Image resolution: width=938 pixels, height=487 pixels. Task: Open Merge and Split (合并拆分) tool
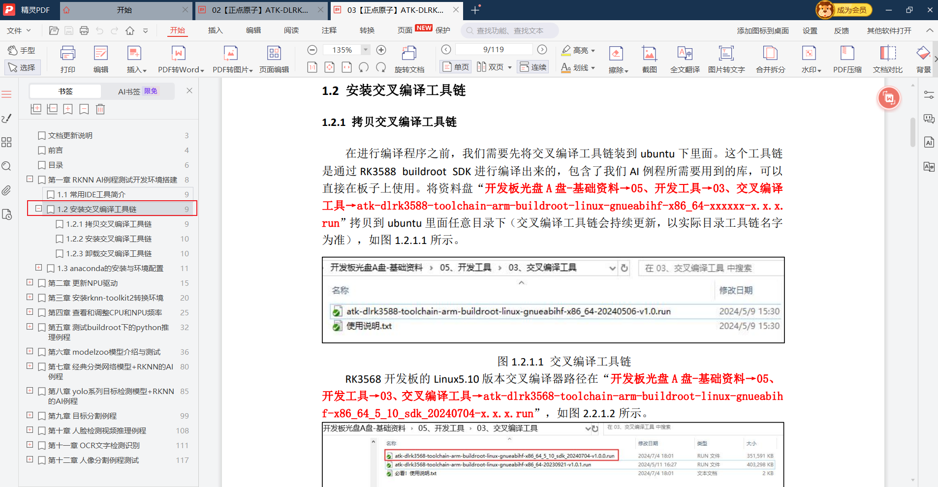coord(771,59)
